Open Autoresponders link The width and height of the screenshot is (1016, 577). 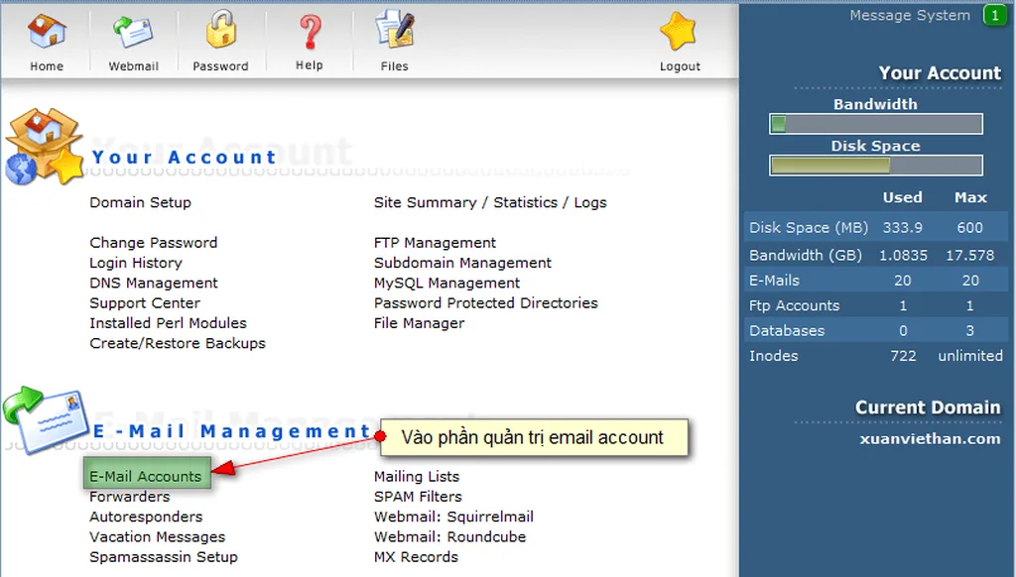tap(146, 517)
